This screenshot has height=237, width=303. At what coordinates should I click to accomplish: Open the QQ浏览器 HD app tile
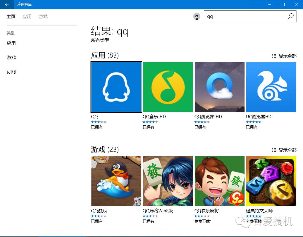pos(219,87)
